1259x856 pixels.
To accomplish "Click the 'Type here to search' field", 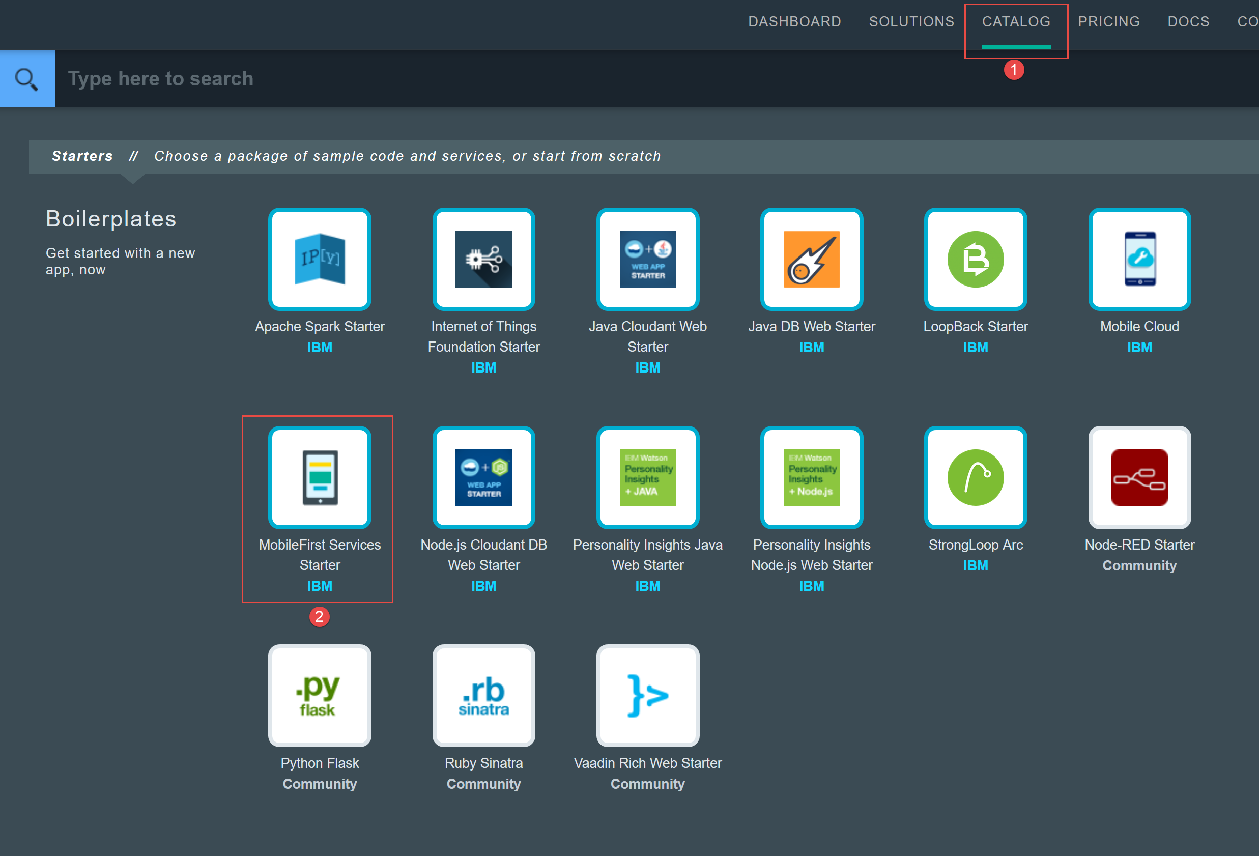I will [656, 78].
